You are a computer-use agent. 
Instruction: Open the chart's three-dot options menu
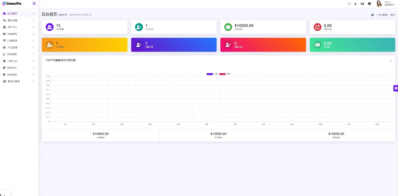coord(391,61)
